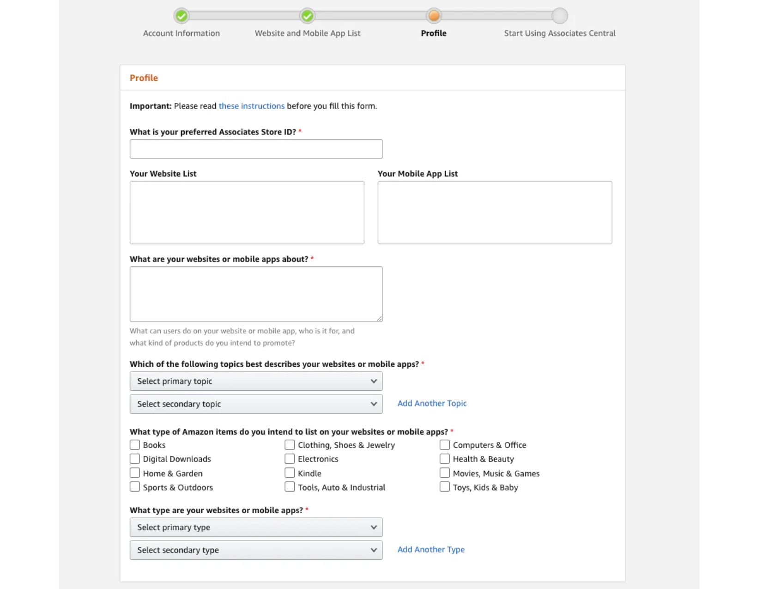Click the green checkmark for Account Information step
This screenshot has width=762, height=589.
(x=181, y=15)
